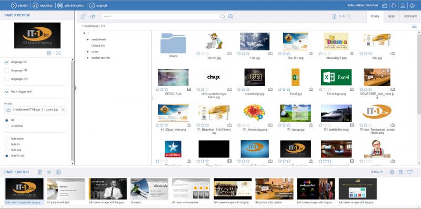Click the monitor icon in page sorter
The height and width of the screenshot is (209, 421).
(410, 172)
